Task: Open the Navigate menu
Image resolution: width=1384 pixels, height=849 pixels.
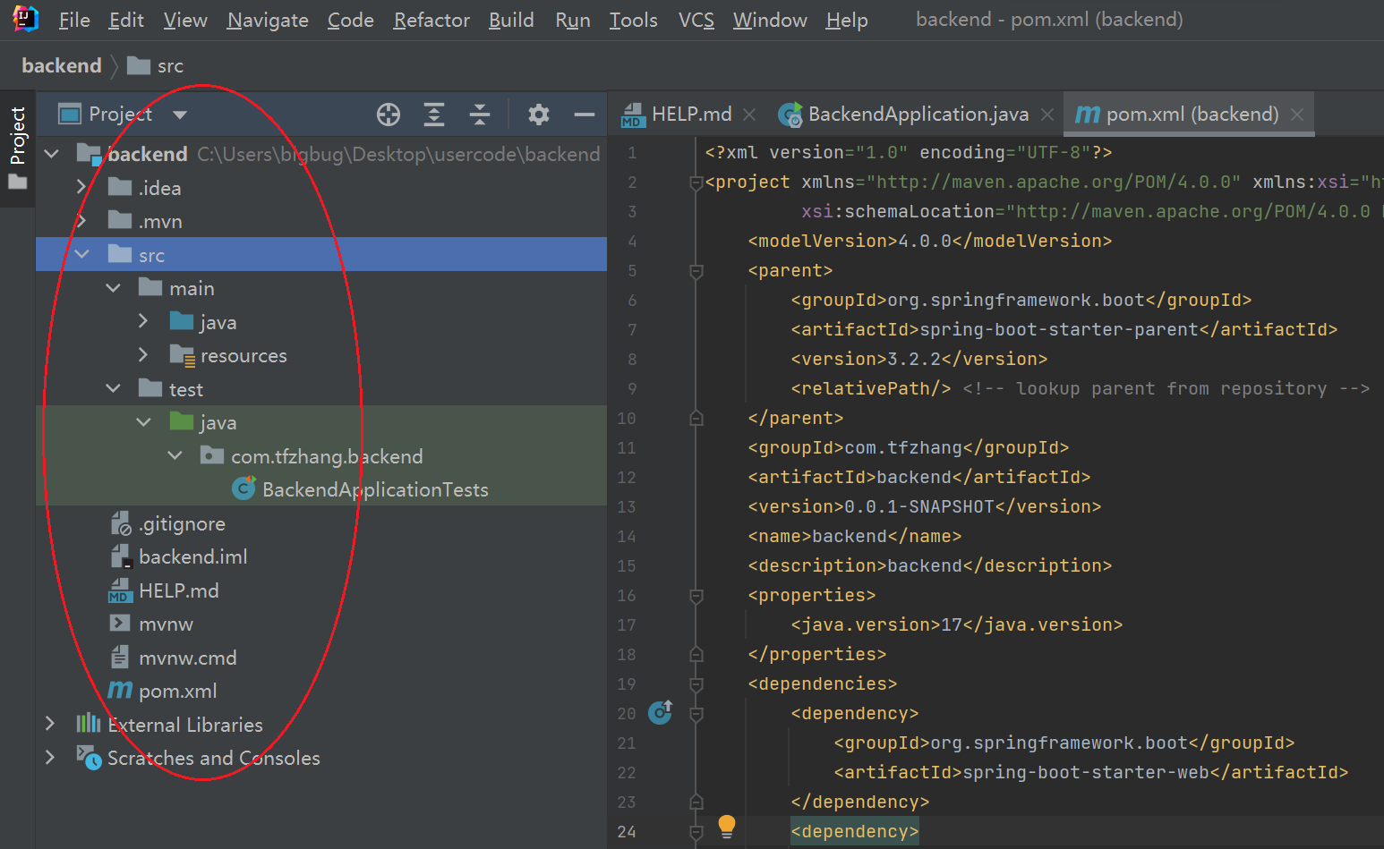Action: [268, 20]
